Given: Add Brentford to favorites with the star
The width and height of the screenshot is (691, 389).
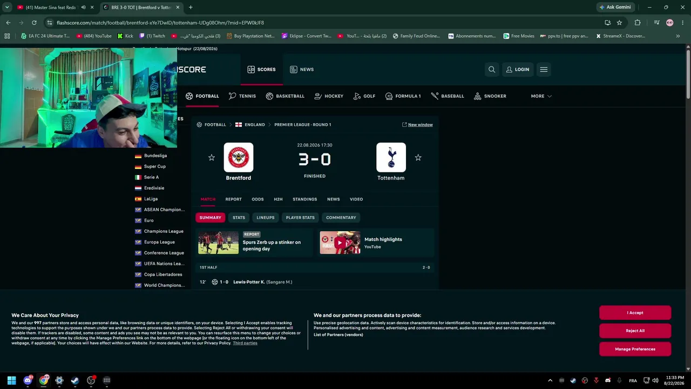Looking at the screenshot, I should tap(212, 157).
